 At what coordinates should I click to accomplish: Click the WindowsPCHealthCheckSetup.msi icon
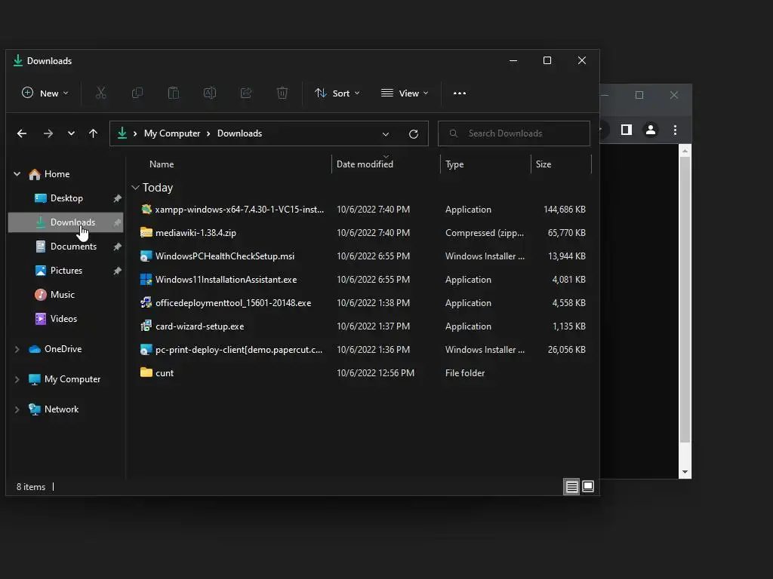tap(146, 256)
